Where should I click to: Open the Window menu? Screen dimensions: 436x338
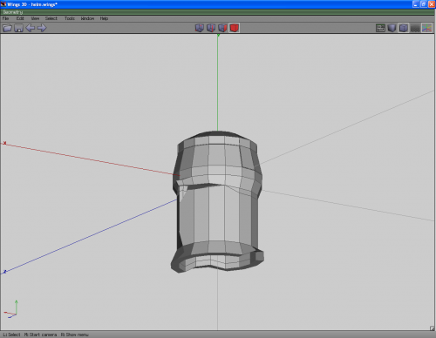pyautogui.click(x=87, y=18)
